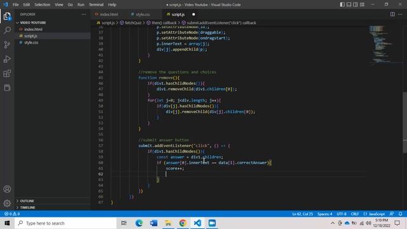This screenshot has height=229, width=407.
Task: Change line endings via CRLF entry
Action: [355, 214]
